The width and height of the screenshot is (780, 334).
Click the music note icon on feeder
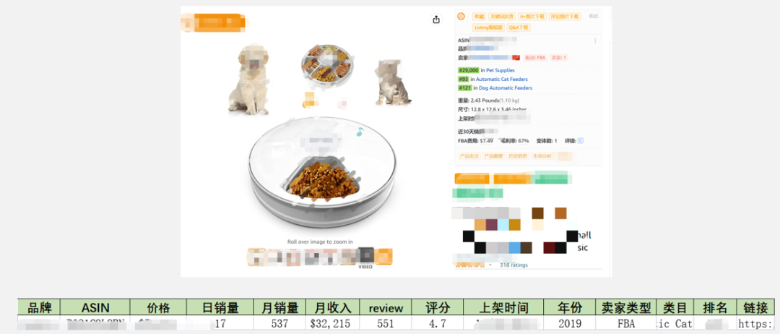tap(360, 132)
